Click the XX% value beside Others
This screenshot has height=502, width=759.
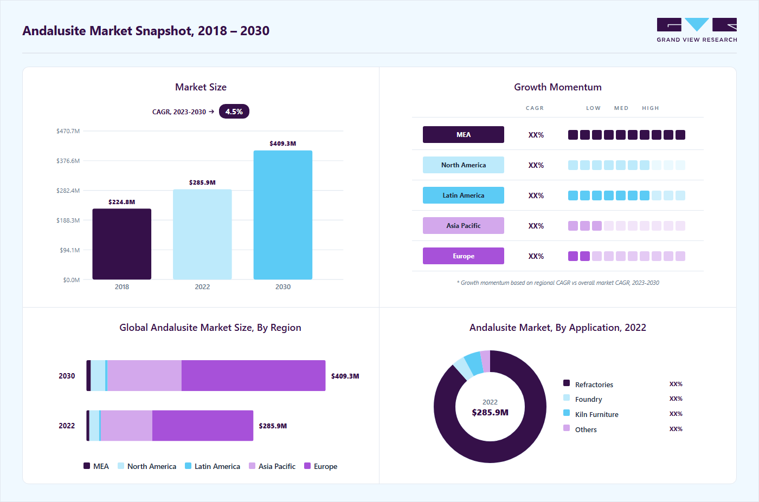[676, 429]
